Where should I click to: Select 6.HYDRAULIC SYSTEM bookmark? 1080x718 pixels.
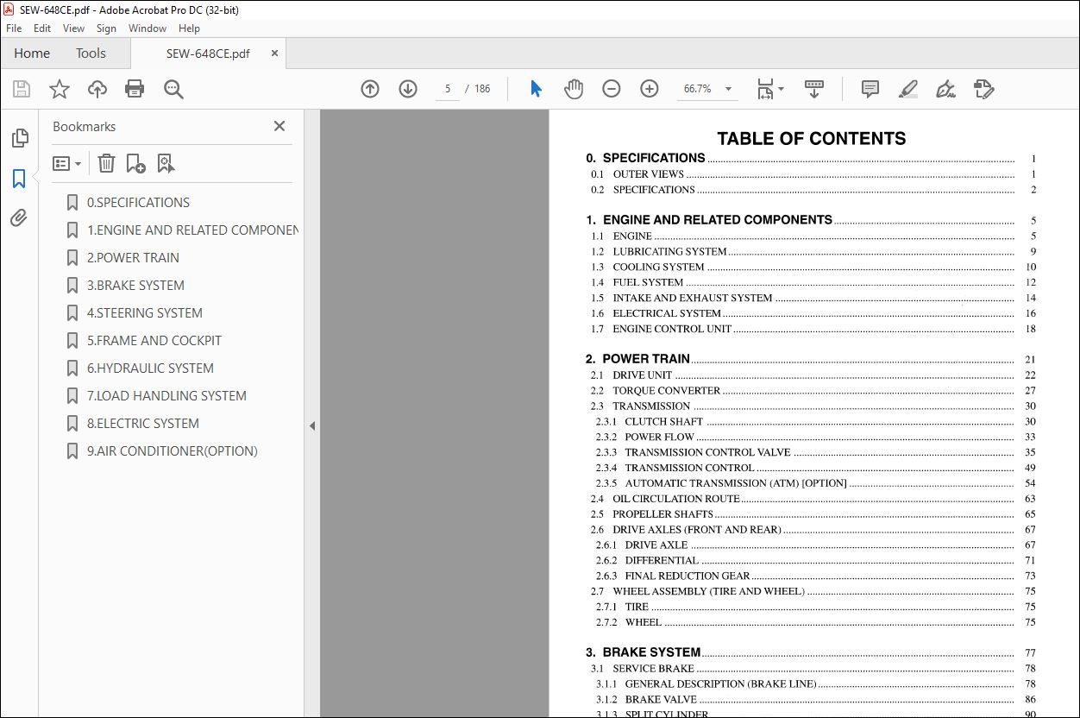[150, 368]
